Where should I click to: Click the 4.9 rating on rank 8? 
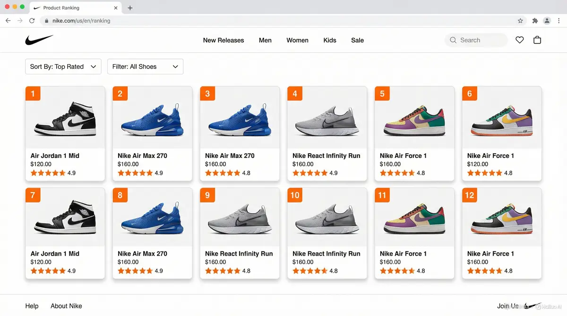pyautogui.click(x=159, y=271)
